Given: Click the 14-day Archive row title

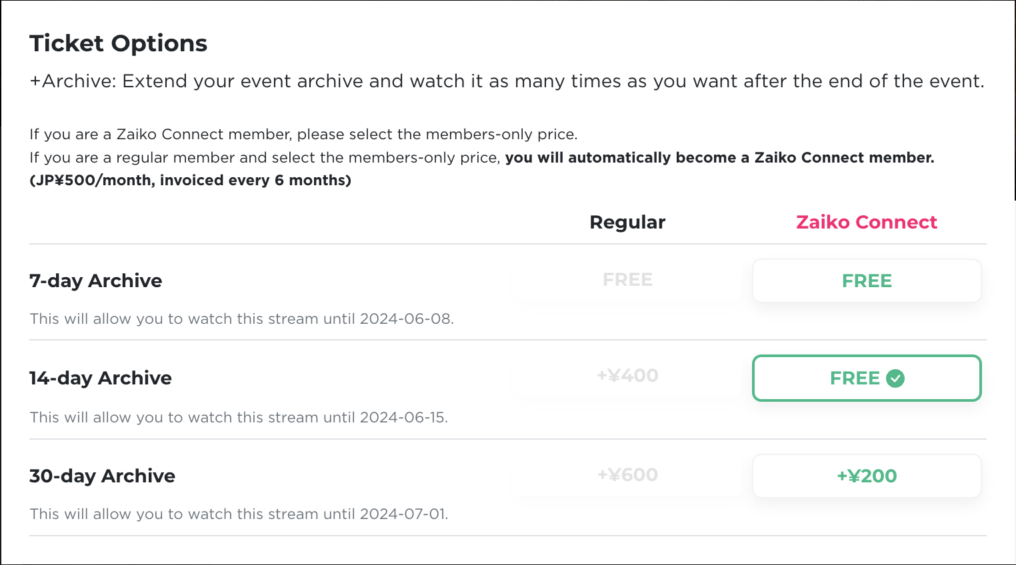Looking at the screenshot, I should tap(101, 378).
